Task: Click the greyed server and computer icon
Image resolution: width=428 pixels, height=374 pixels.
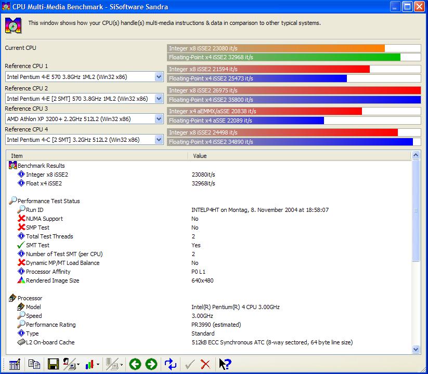Action: coord(112,364)
